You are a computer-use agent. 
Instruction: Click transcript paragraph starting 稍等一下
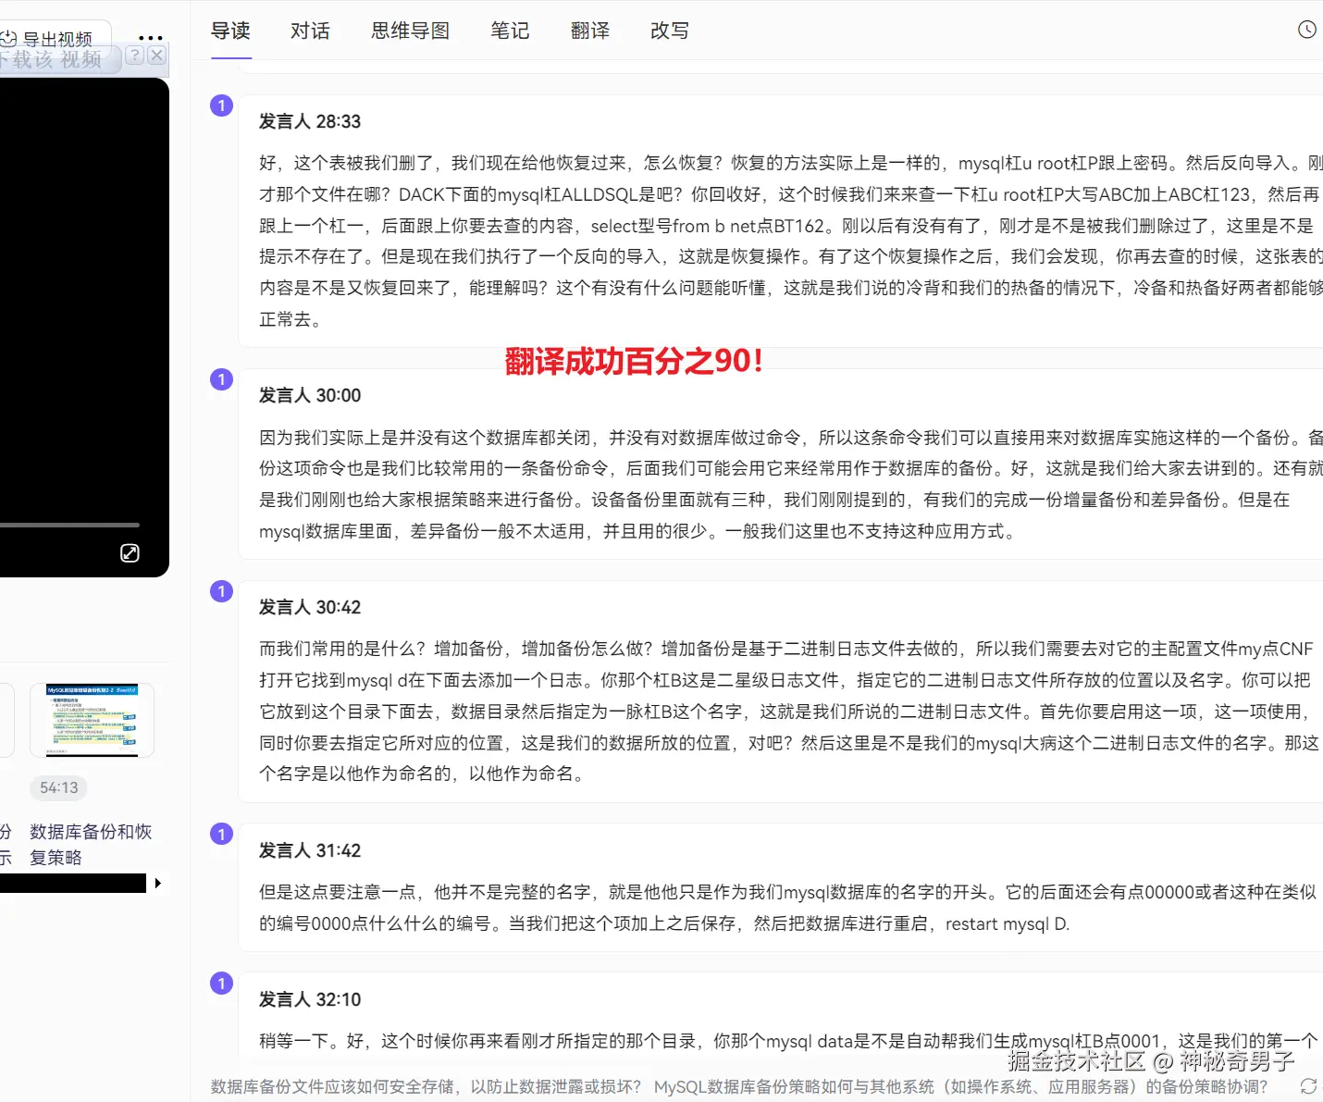tap(788, 1041)
